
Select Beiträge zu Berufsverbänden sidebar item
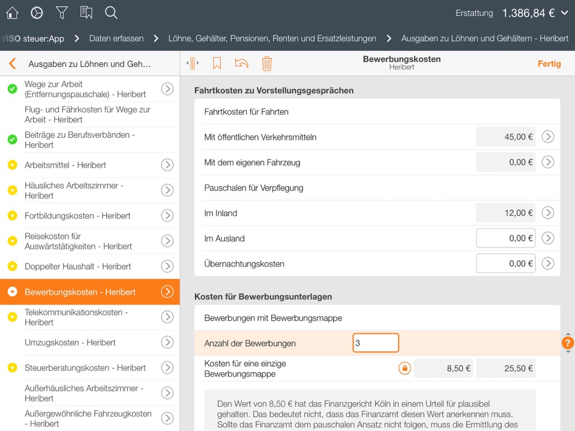pyautogui.click(x=90, y=140)
